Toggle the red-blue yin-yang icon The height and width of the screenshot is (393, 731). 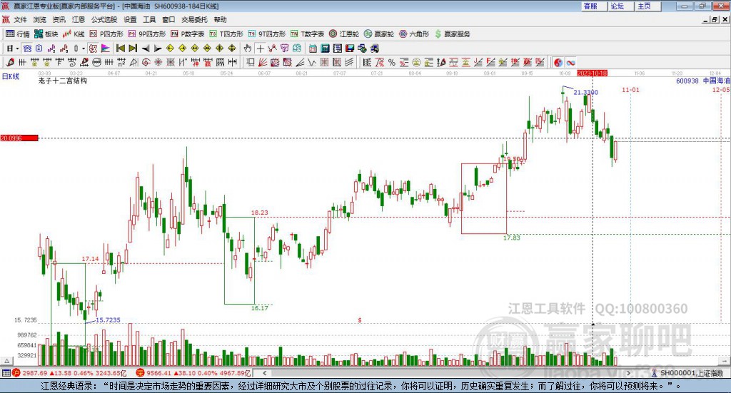[x=558, y=62]
